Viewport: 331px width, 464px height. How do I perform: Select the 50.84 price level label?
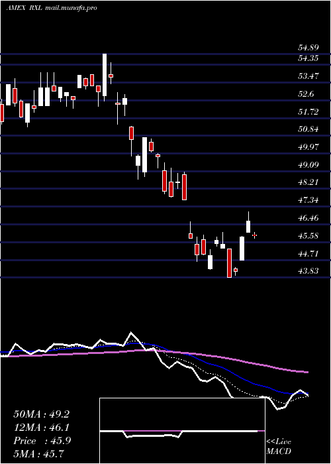pyautogui.click(x=308, y=129)
